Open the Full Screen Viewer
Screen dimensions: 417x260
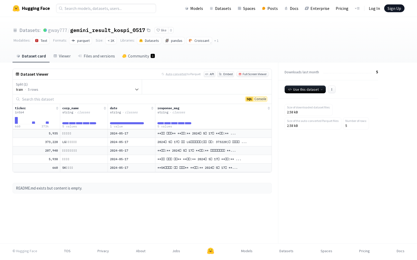coord(253,74)
